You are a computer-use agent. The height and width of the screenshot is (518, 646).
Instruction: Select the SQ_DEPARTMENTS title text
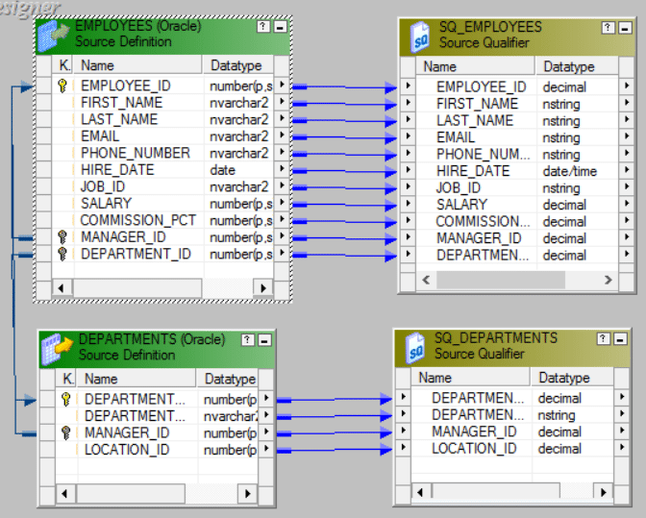[496, 338]
